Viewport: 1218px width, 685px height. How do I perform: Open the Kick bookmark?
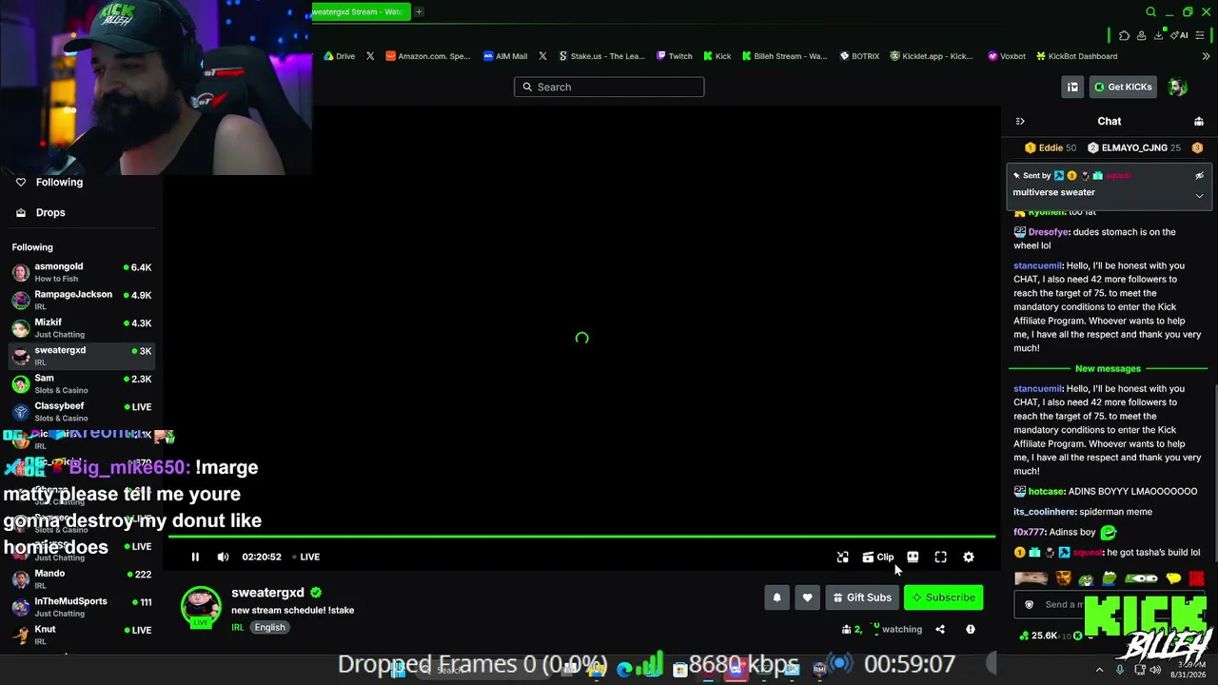[717, 56]
